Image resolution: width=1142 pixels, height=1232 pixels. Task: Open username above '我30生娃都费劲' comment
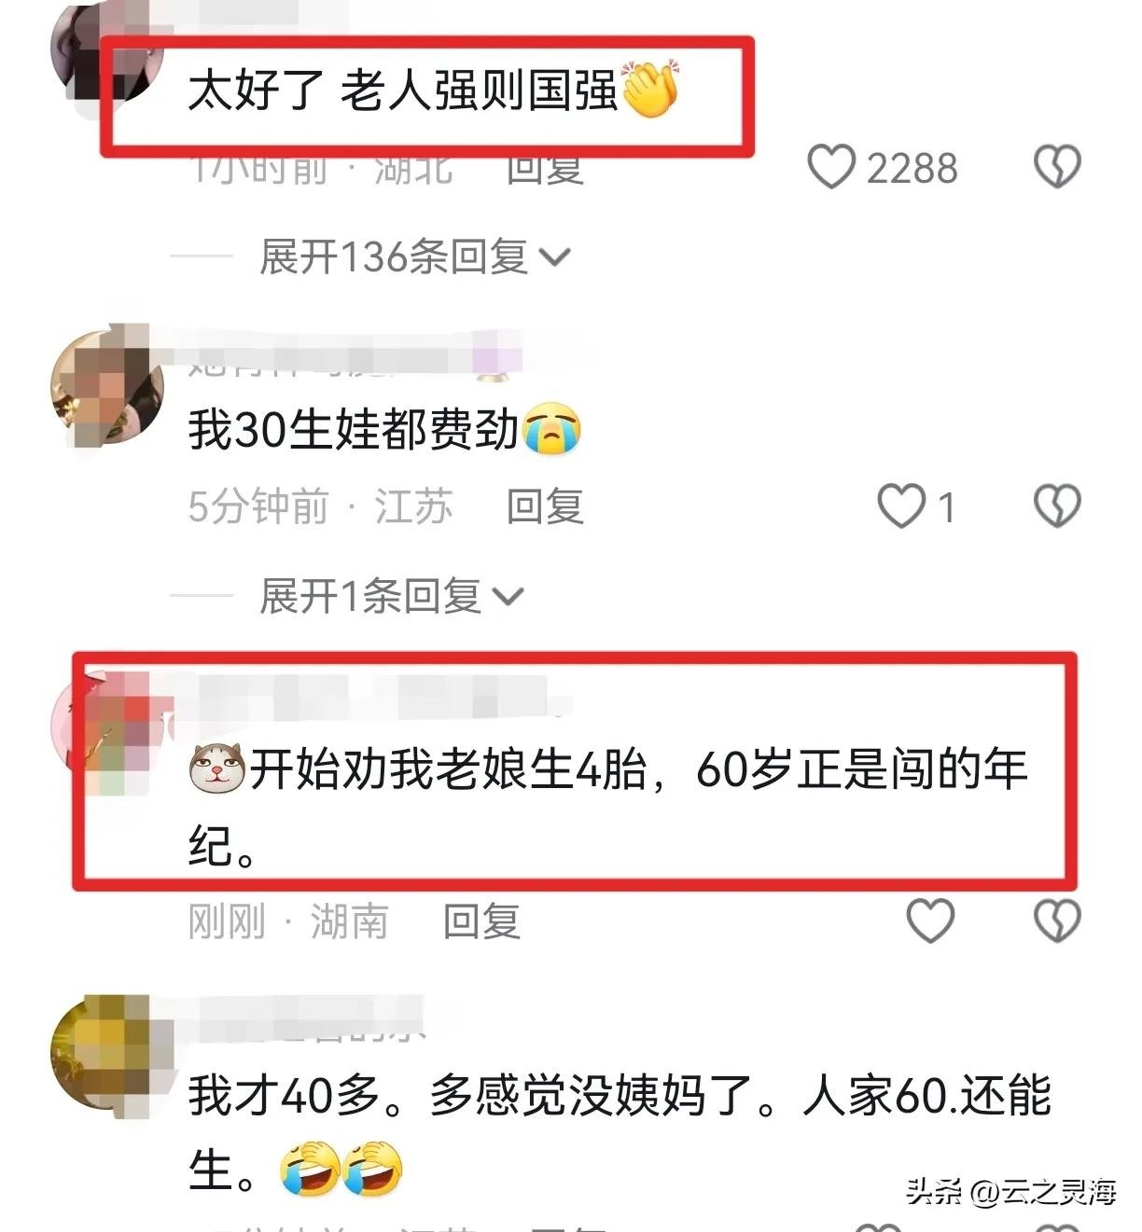pos(355,355)
